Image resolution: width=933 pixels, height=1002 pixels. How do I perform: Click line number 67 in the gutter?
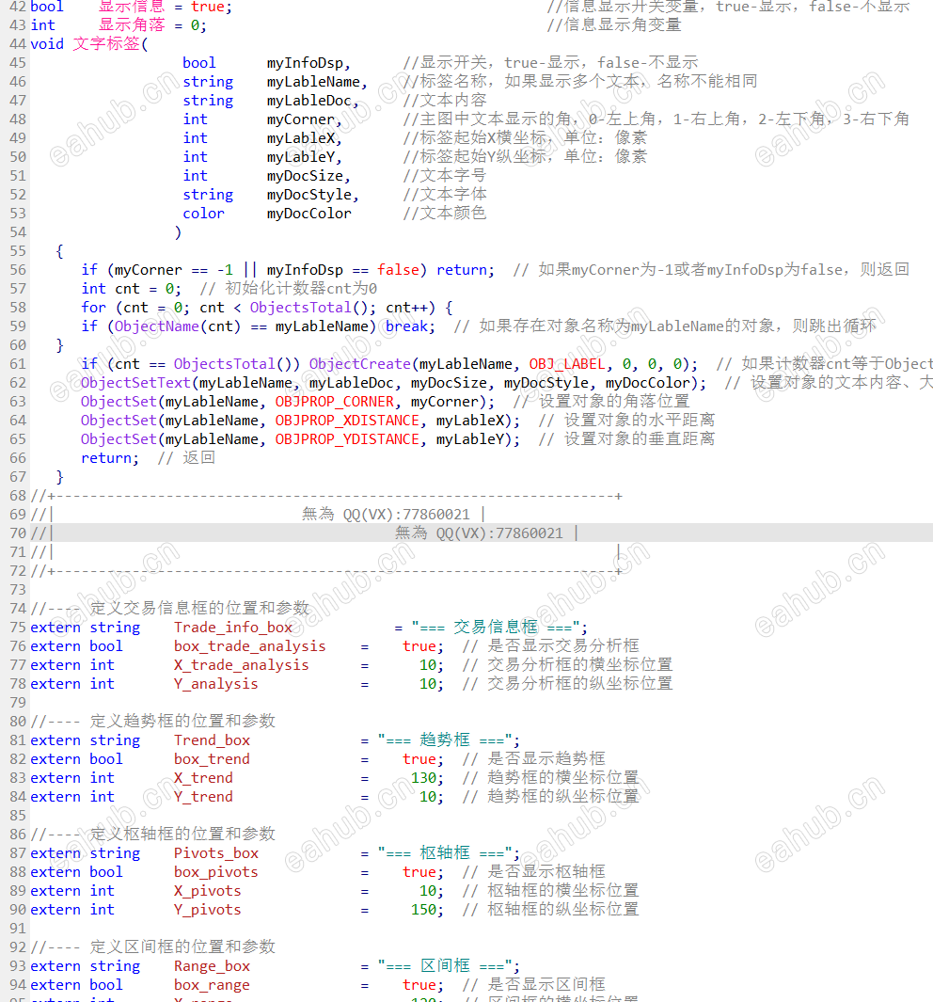click(18, 477)
